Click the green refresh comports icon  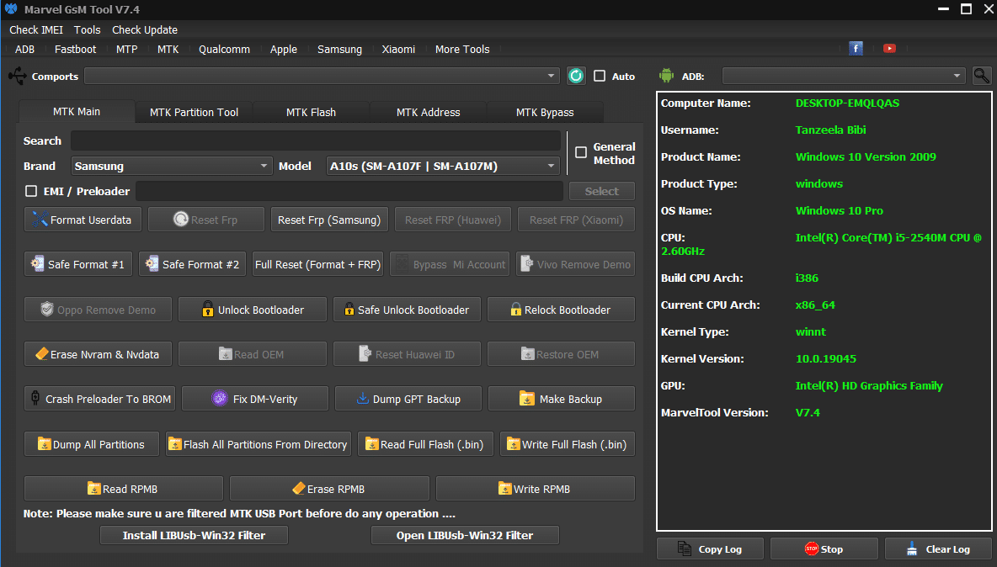pyautogui.click(x=576, y=76)
